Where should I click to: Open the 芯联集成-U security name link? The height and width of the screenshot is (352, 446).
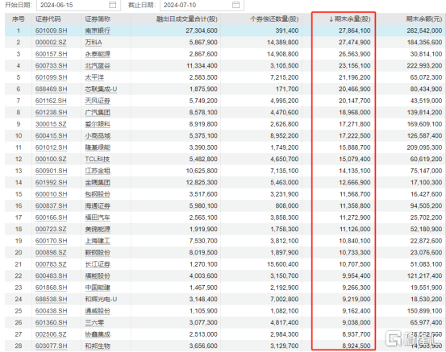pos(101,89)
